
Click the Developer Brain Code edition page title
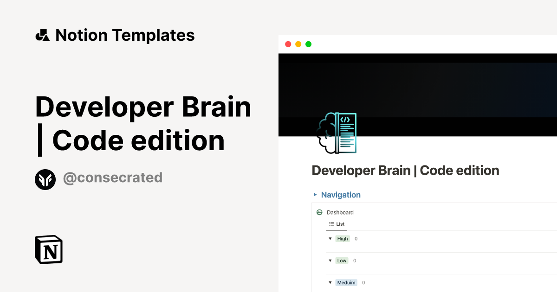[405, 170]
